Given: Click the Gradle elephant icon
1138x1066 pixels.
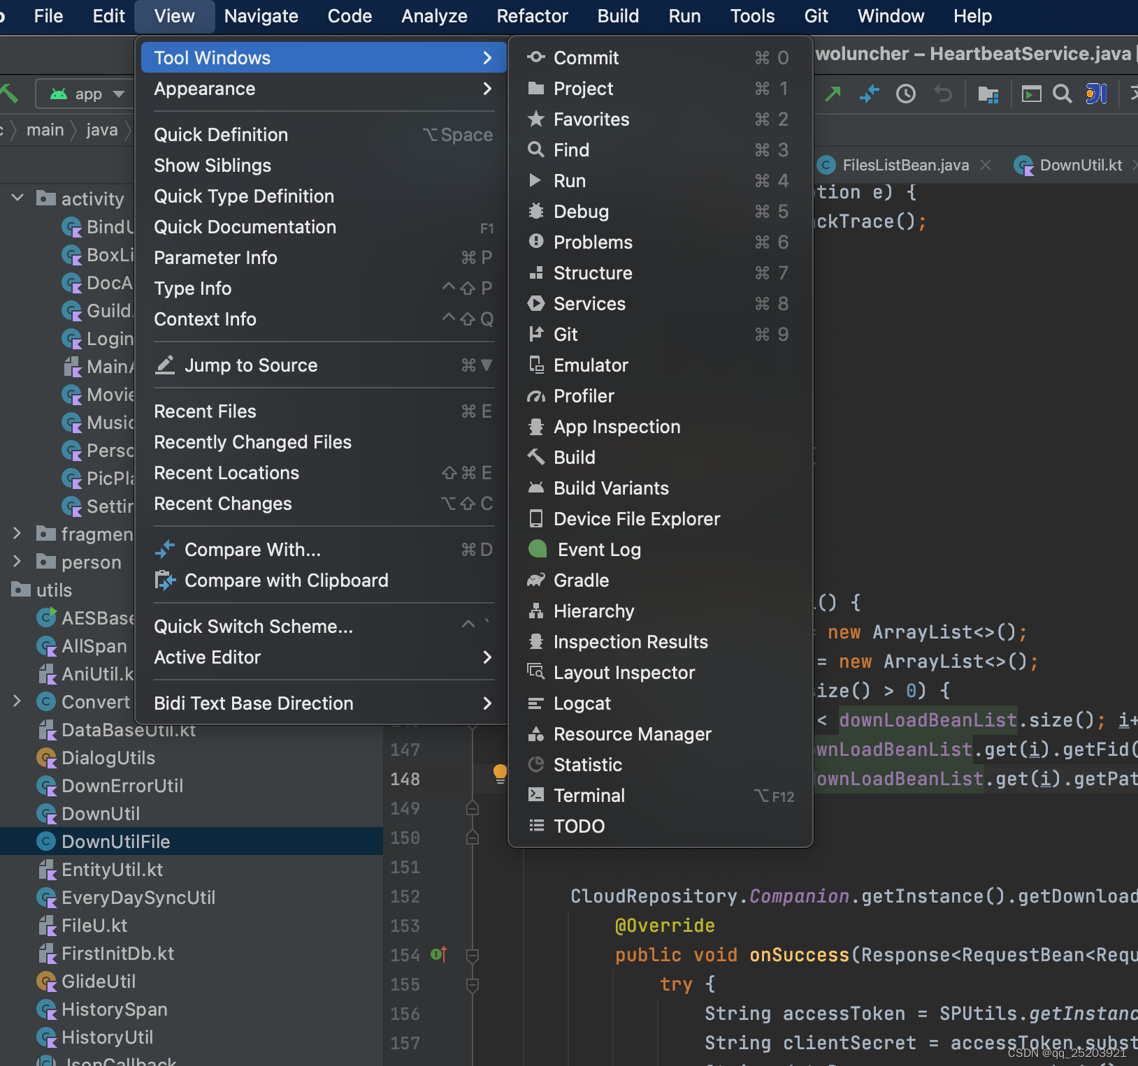Looking at the screenshot, I should click(536, 581).
